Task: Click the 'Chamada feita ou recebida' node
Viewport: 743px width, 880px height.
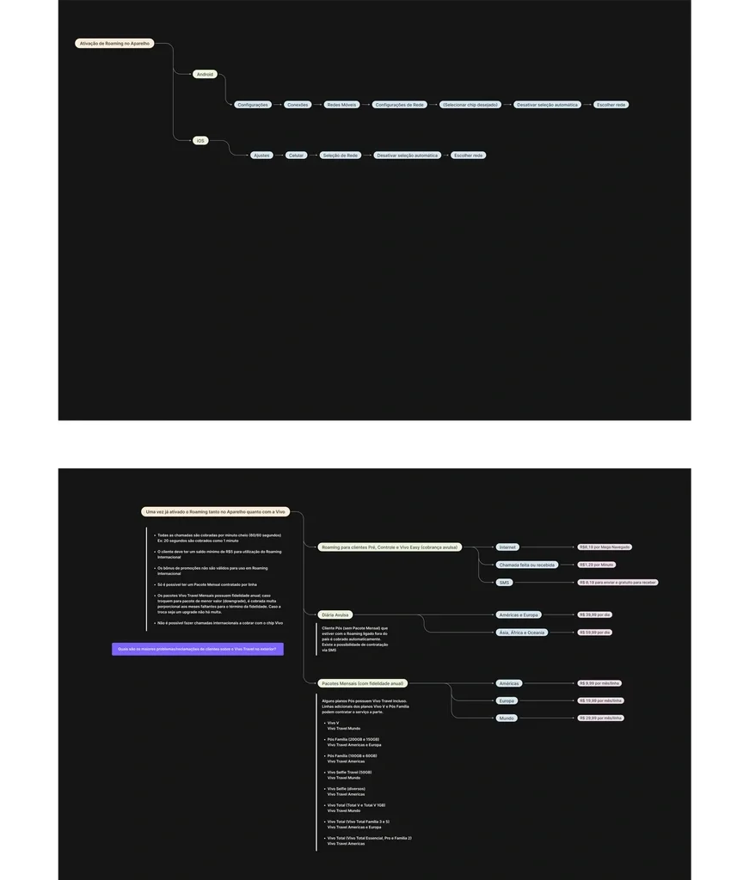Action: click(527, 565)
